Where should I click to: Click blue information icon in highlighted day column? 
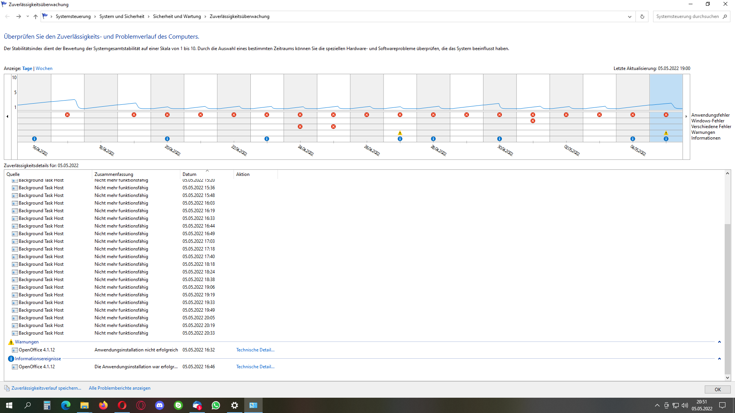tap(666, 139)
